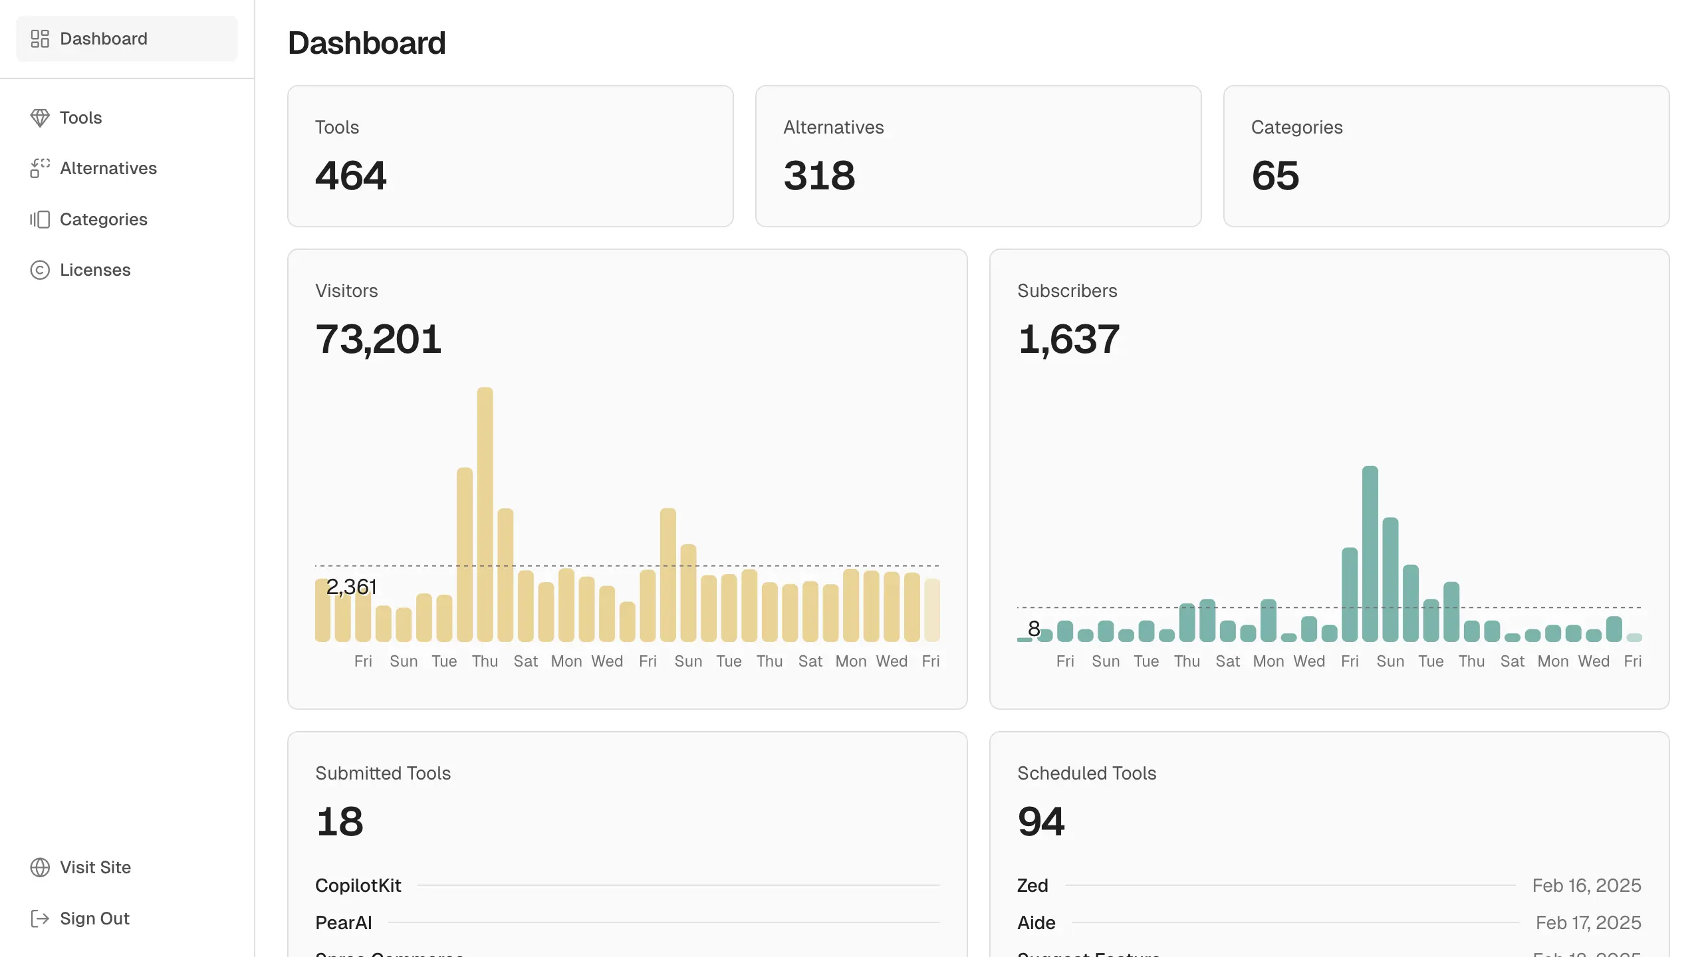The height and width of the screenshot is (957, 1702).
Task: Click the Visit Site globe icon
Action: pyautogui.click(x=39, y=867)
